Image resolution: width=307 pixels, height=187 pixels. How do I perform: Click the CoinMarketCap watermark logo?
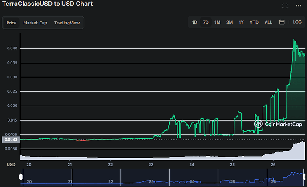(275, 125)
